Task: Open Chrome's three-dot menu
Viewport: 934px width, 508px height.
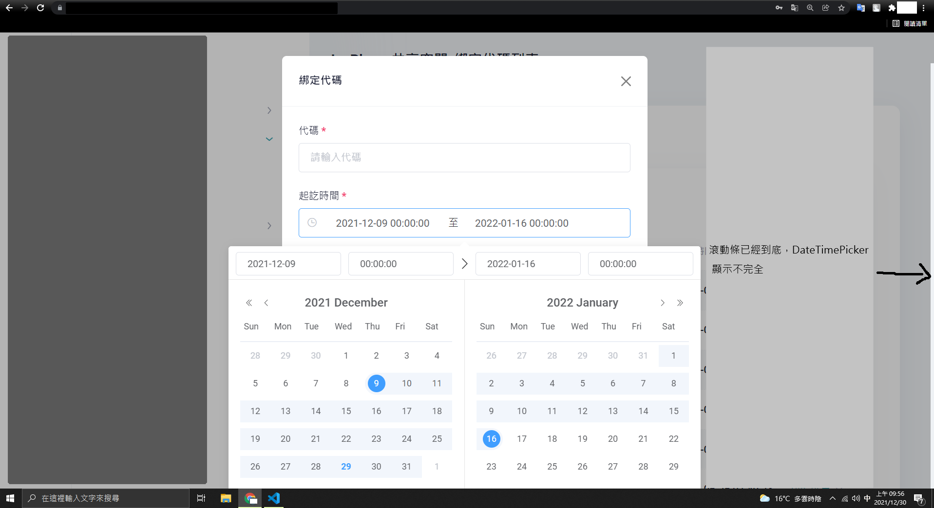Action: 924,8
